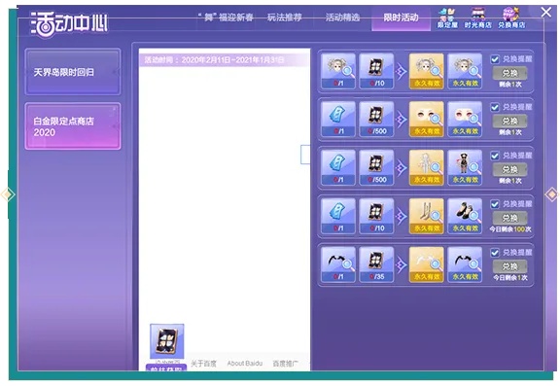Click the 活动时间 date banner
The image size is (560, 386).
click(225, 60)
